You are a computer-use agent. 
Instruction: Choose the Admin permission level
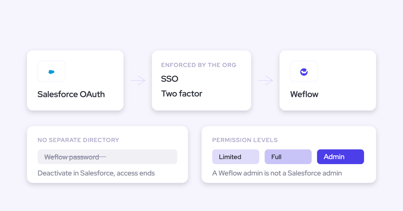(341, 157)
